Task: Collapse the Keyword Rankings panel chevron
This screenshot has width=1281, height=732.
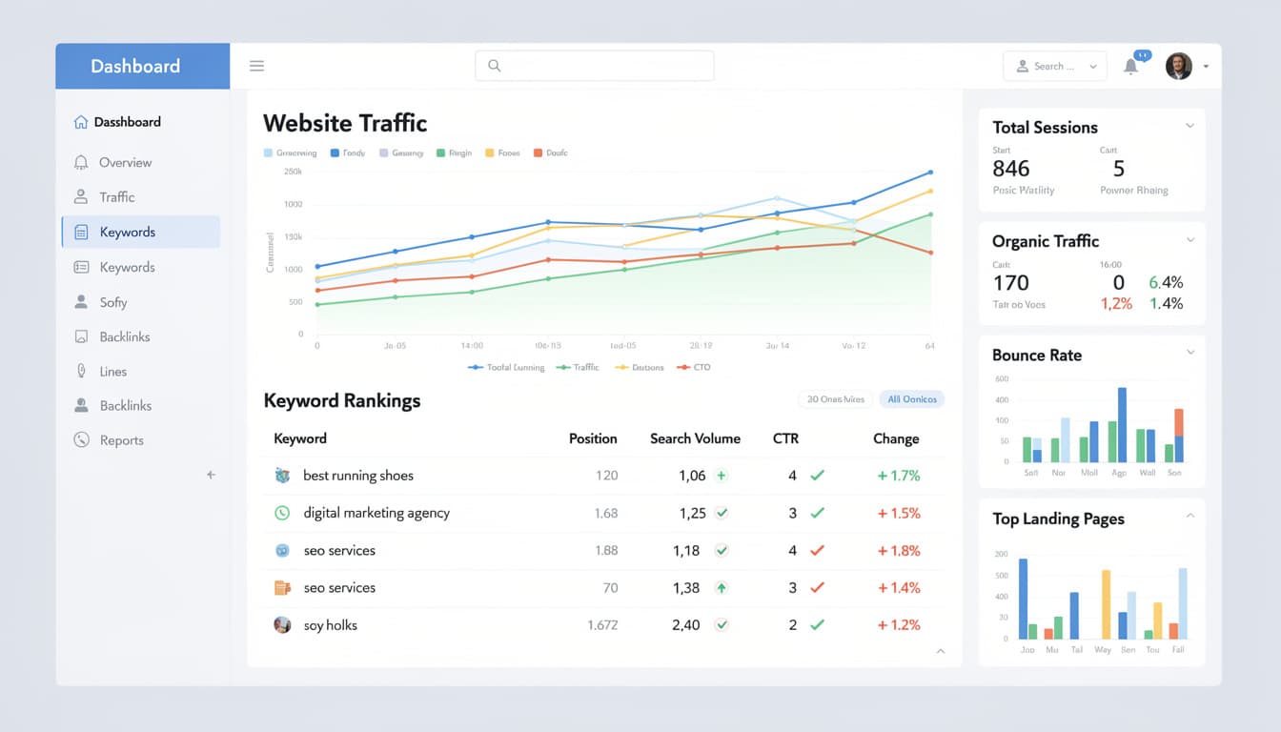Action: [x=941, y=651]
